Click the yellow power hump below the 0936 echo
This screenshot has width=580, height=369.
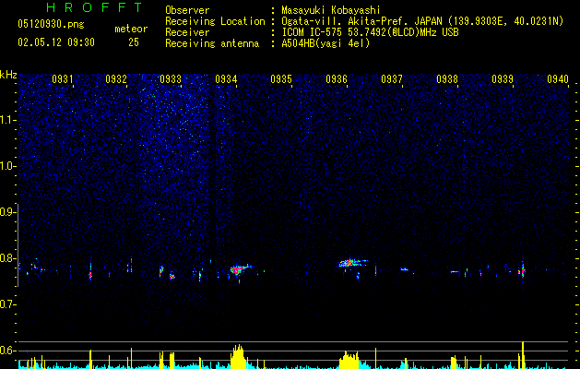coord(349,360)
